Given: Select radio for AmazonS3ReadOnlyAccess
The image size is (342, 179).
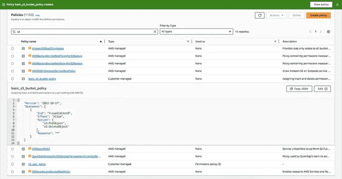Looking at the screenshot, I should pyautogui.click(x=12, y=49).
